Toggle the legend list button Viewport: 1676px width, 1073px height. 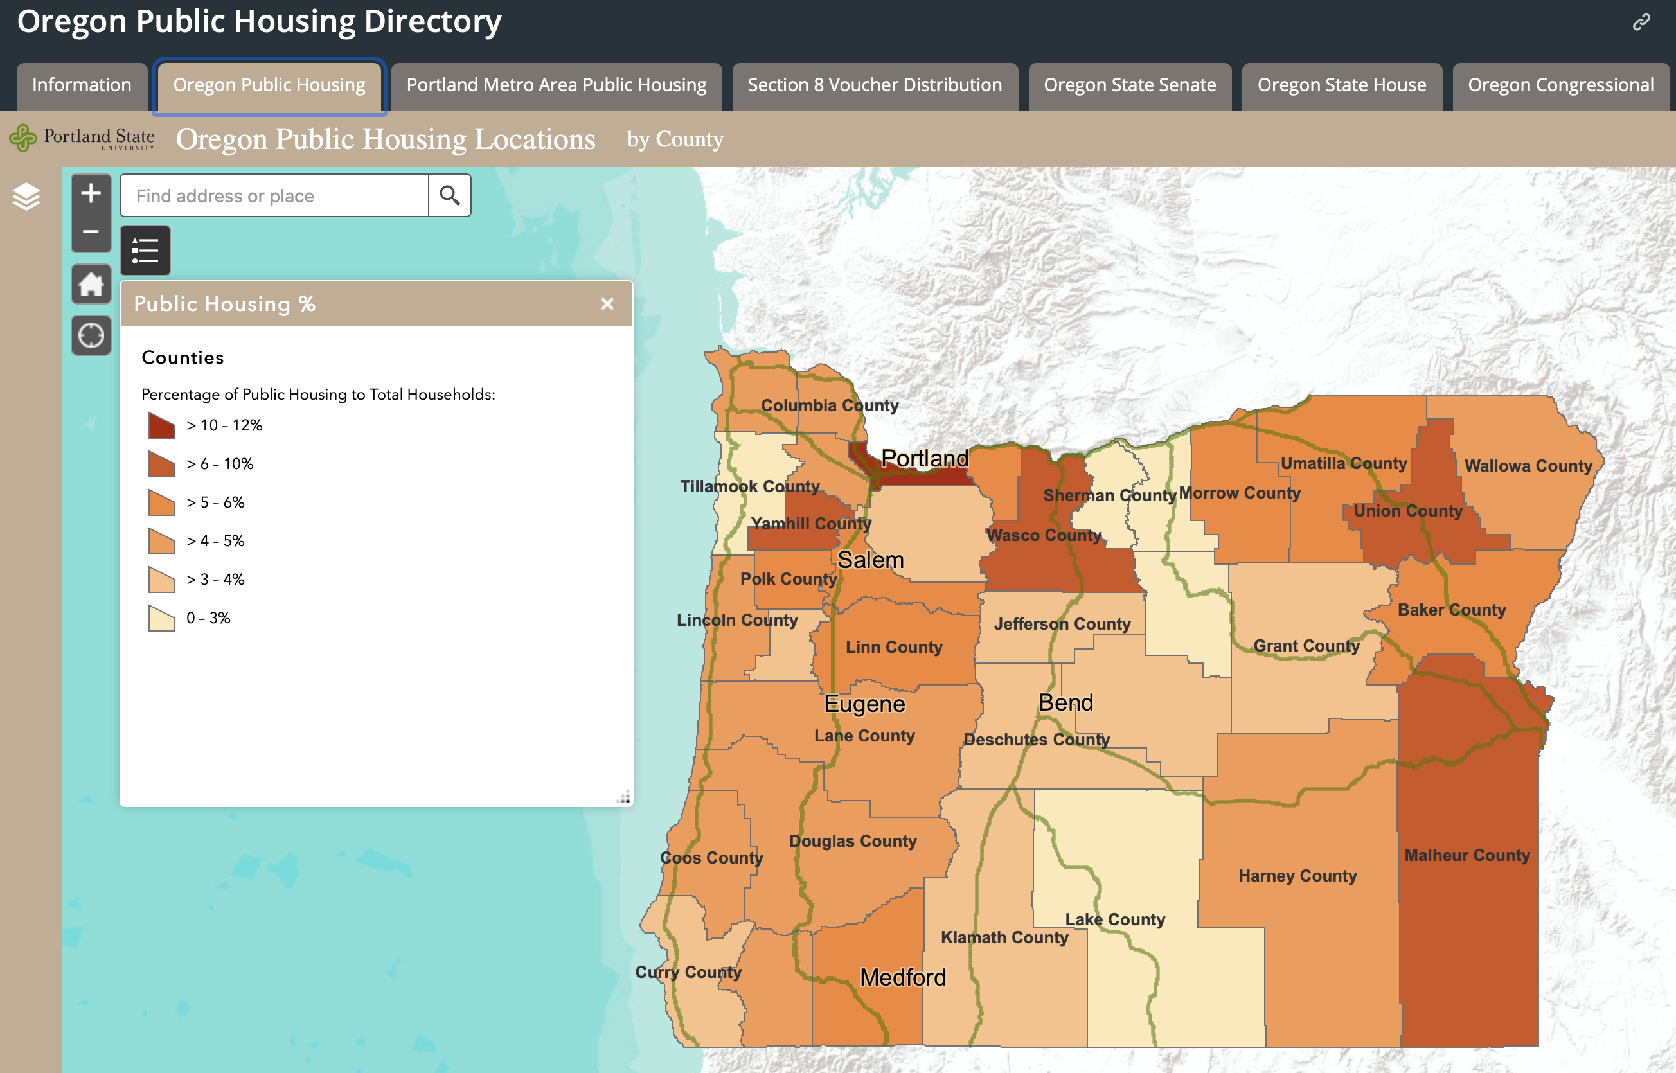tap(145, 250)
